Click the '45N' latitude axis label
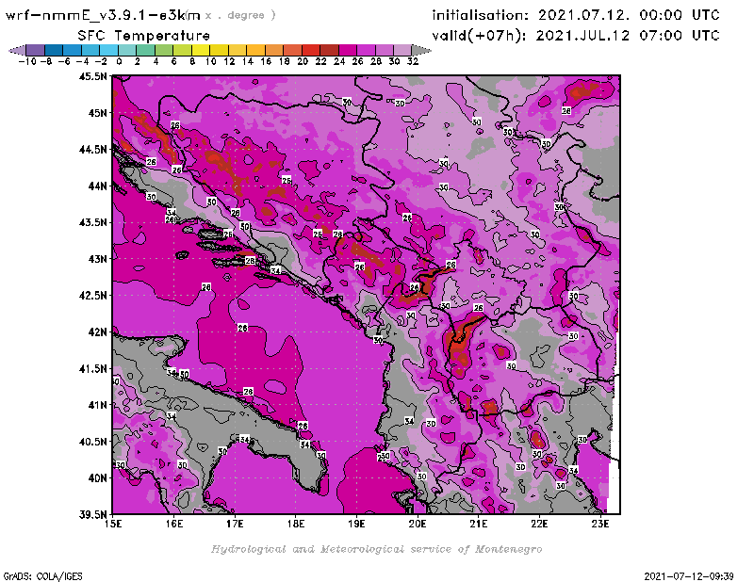The image size is (754, 582). [97, 113]
